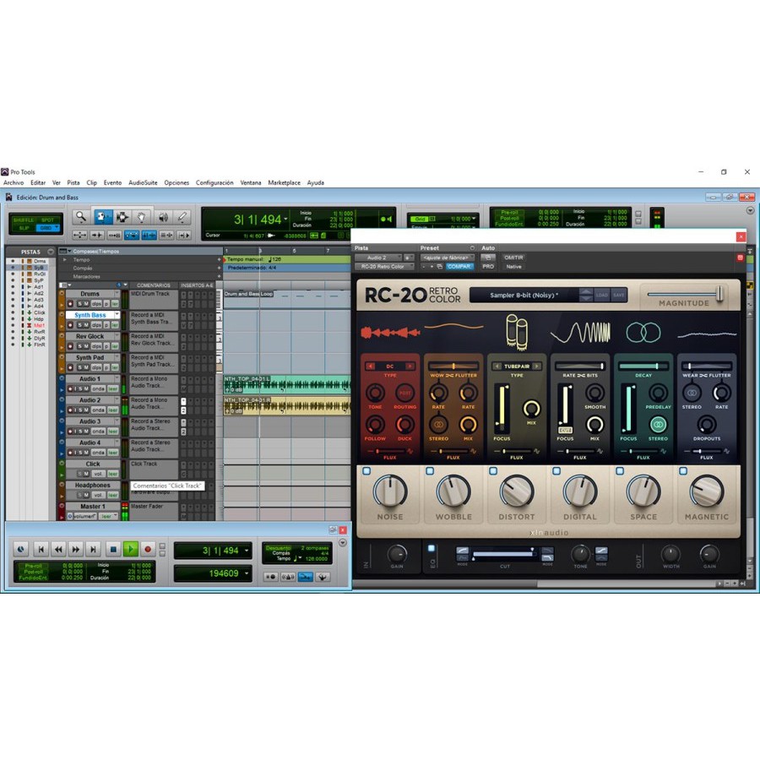The image size is (760, 760).
Task: Click the green Play button in transport
Action: click(130, 549)
